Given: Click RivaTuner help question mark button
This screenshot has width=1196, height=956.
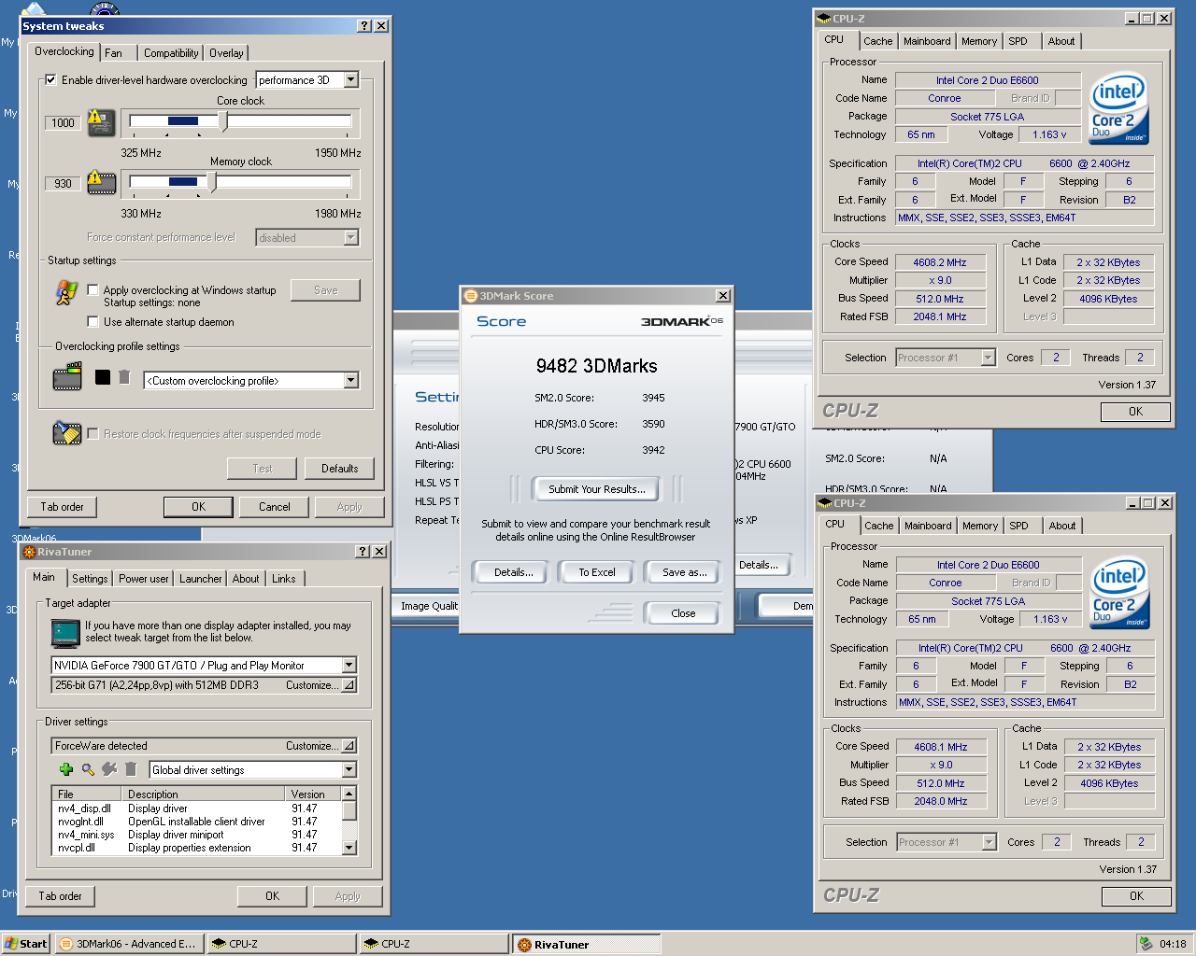Looking at the screenshot, I should (363, 552).
